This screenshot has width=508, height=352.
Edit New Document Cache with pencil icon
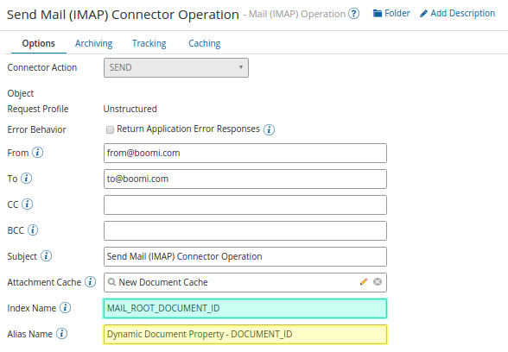coord(364,282)
